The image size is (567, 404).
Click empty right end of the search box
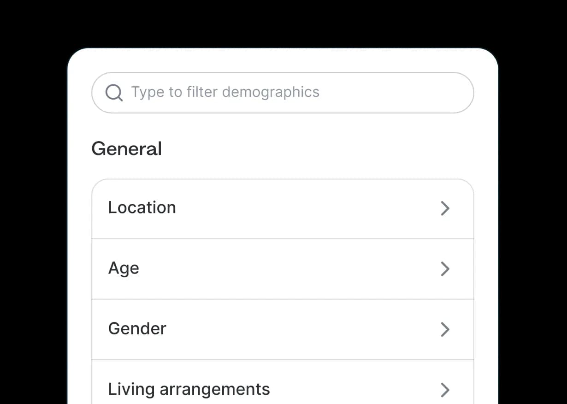pyautogui.click(x=415, y=93)
